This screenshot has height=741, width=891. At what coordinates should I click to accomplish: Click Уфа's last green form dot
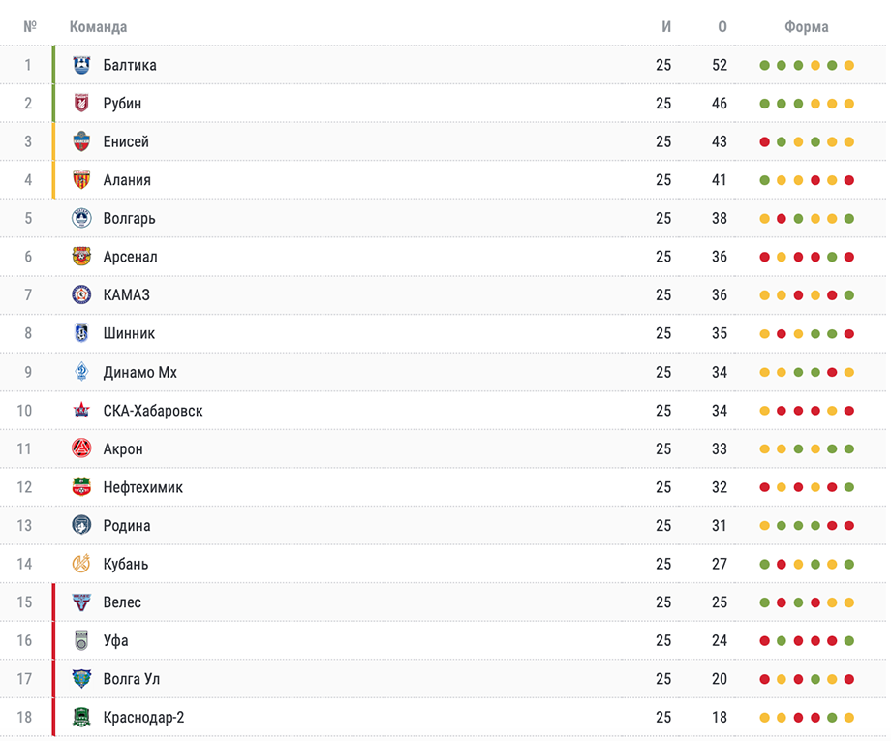[x=849, y=641]
